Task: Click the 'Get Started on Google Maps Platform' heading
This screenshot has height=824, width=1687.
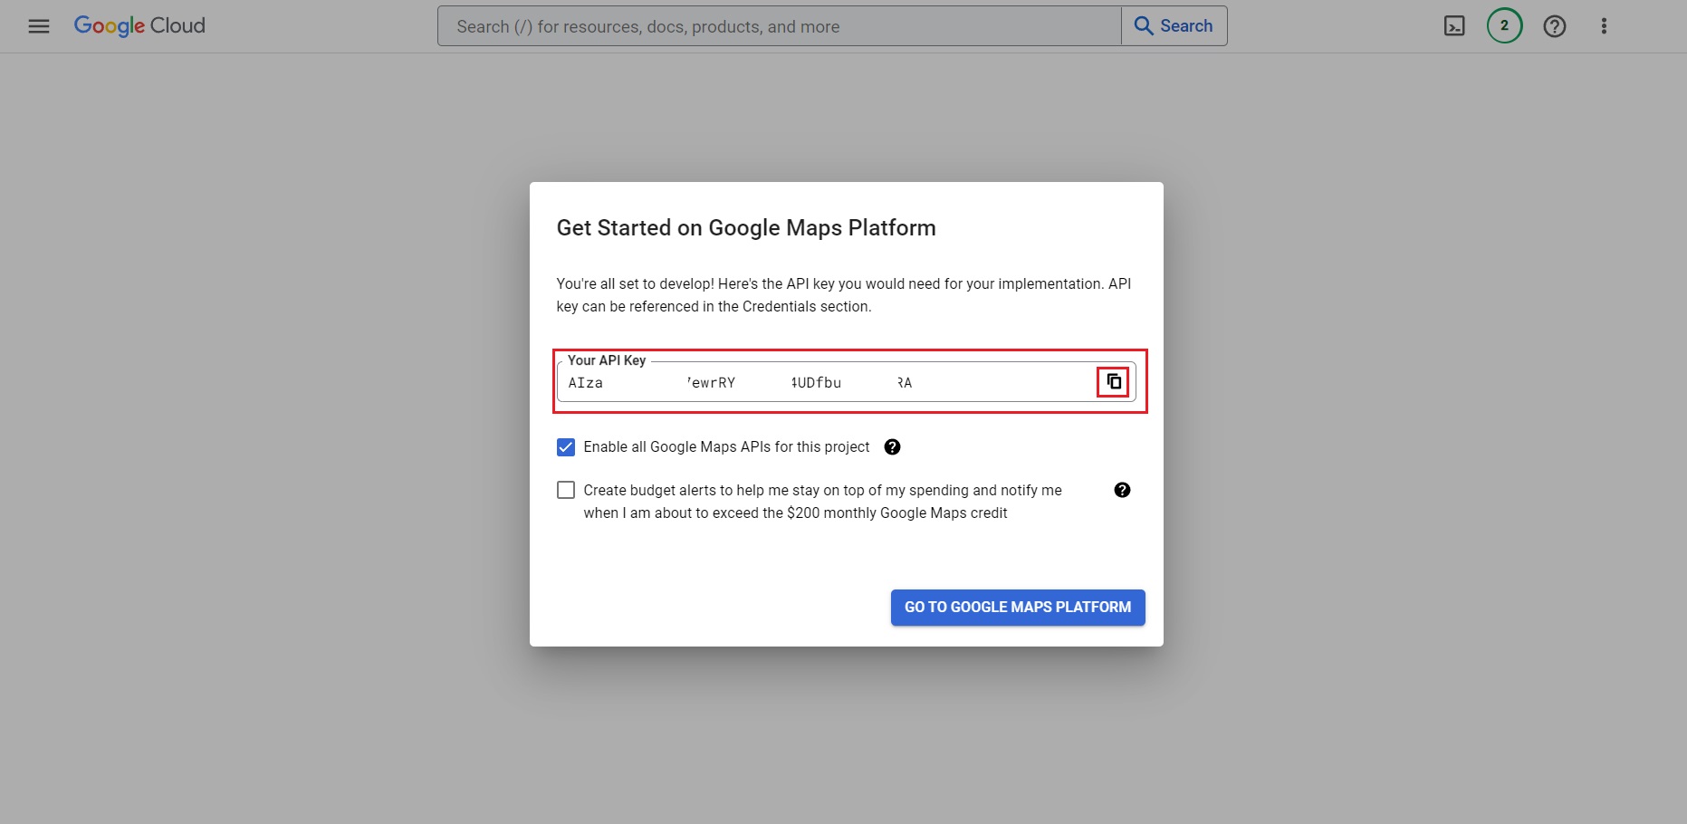Action: click(746, 228)
